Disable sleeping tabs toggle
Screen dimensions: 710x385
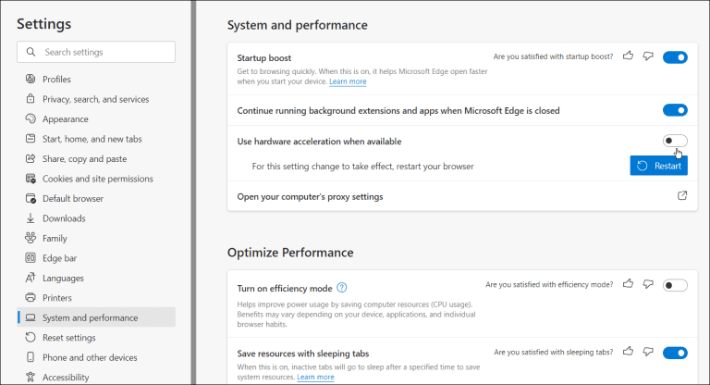pyautogui.click(x=675, y=353)
